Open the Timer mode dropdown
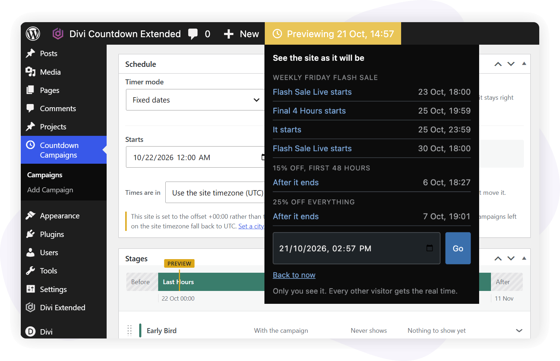 click(x=195, y=100)
